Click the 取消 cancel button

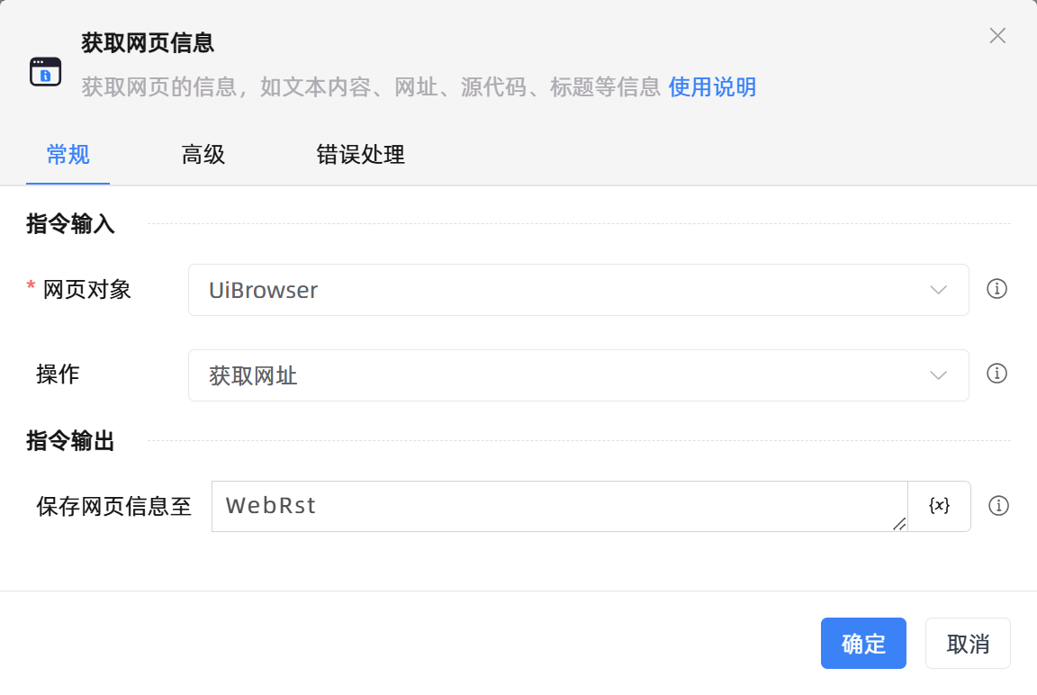(968, 643)
